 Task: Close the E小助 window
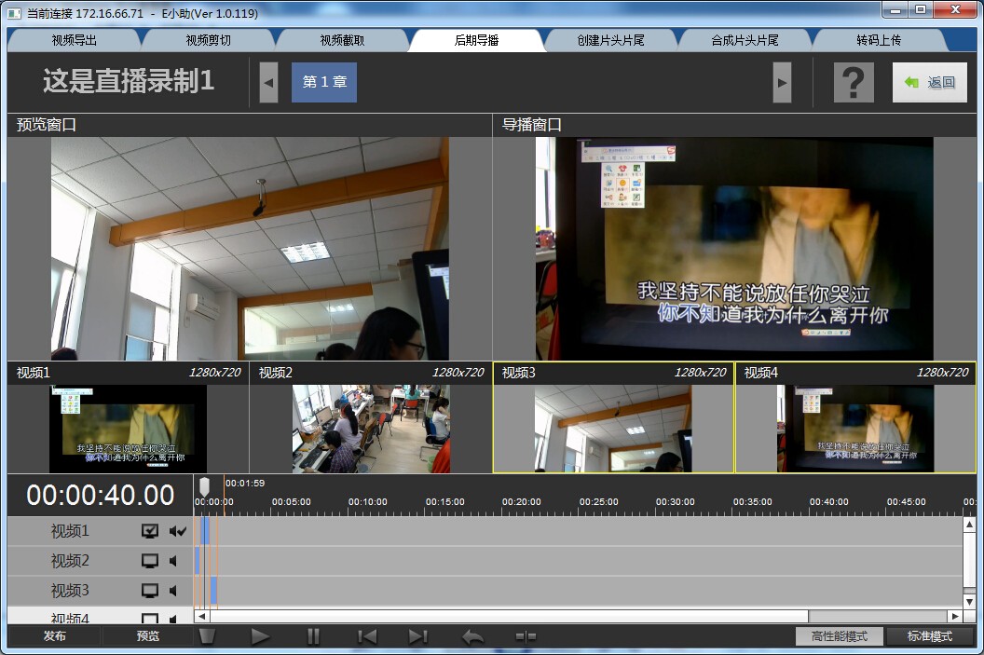955,10
